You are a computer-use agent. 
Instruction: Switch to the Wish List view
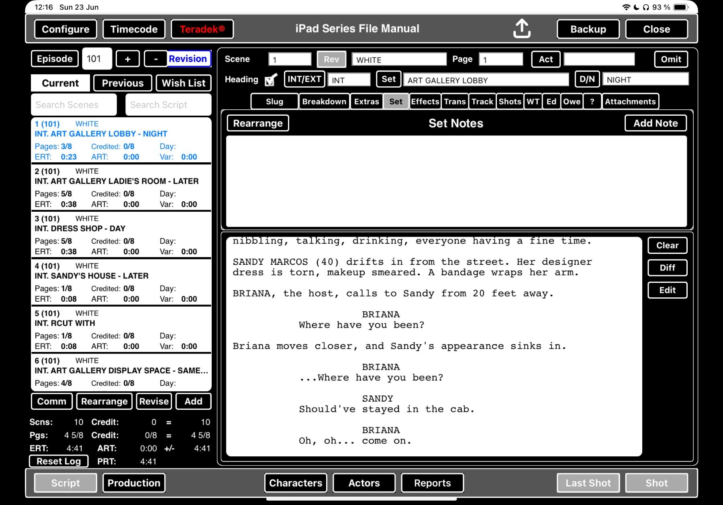[184, 83]
